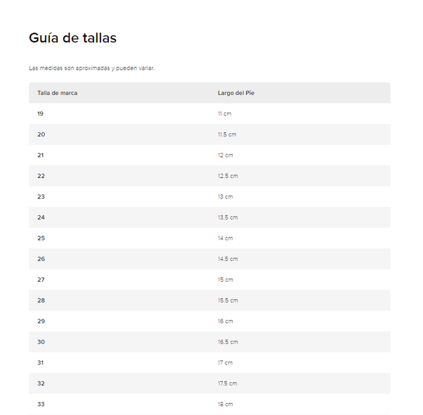Select size 30 row label
Image resolution: width=423 pixels, height=415 pixels.
41,342
